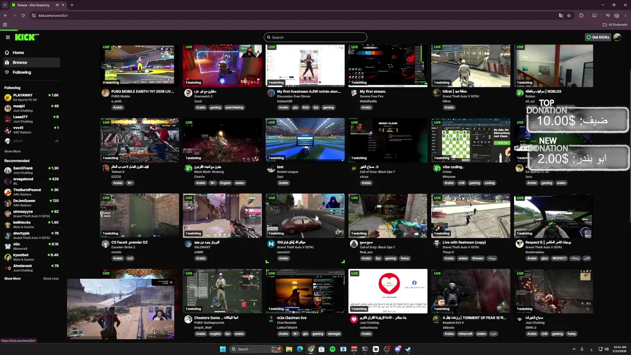This screenshot has width=631, height=355.
Task: Open maaja1 channel in Following list
Action: 32,108
